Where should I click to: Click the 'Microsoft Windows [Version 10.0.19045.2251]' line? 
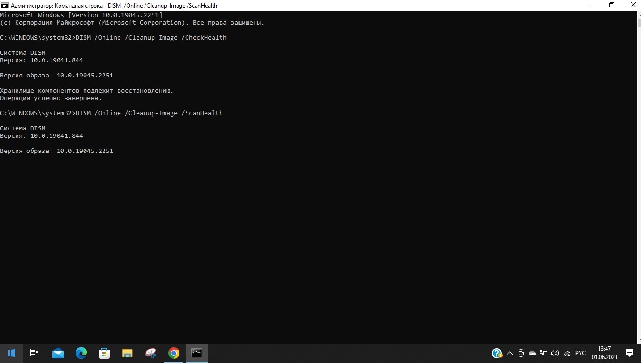tap(81, 15)
